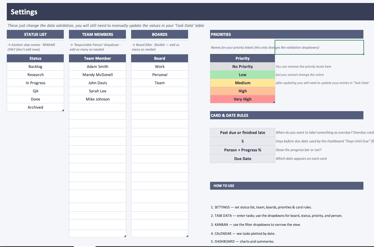Select the STATUS LIST section header
The image size is (374, 247).
coord(35,35)
